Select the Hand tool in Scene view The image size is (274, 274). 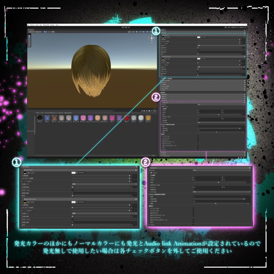tap(29, 36)
